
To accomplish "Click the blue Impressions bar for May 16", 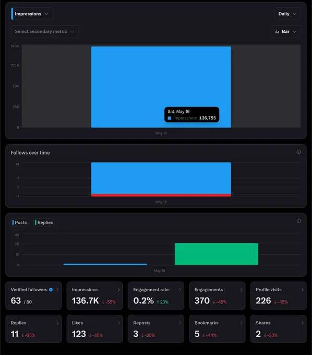I will (x=161, y=87).
